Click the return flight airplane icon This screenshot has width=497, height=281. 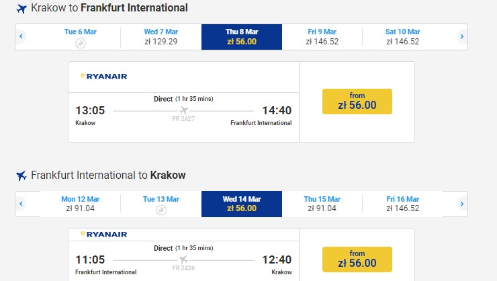[x=21, y=175]
